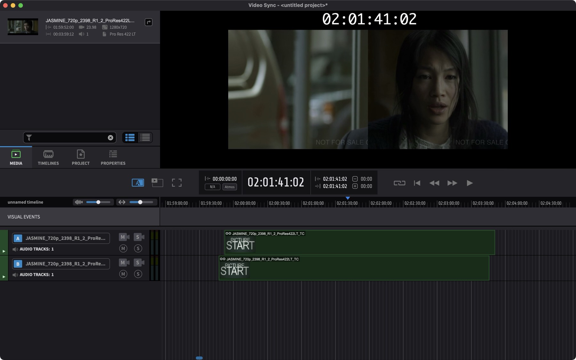
Task: Open the TIMELINES tab
Action: point(48,158)
